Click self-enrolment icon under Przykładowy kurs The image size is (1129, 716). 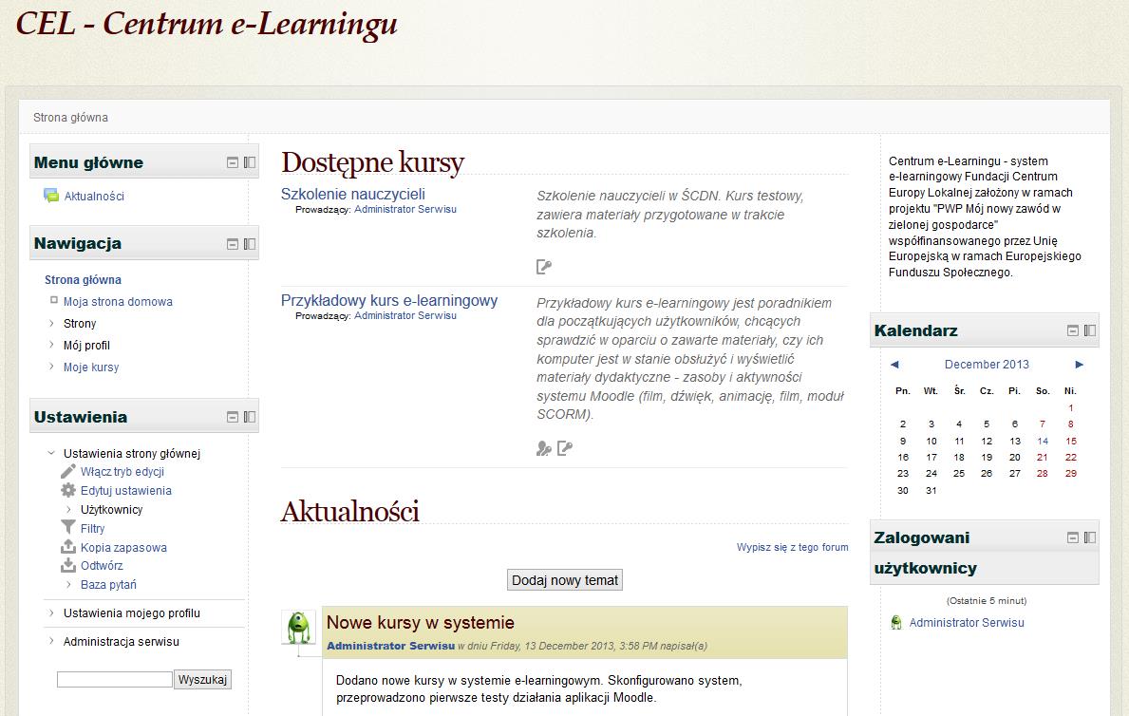[x=565, y=449]
